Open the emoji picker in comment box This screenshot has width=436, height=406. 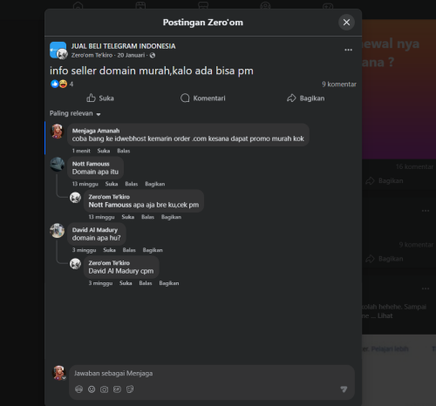coord(92,389)
